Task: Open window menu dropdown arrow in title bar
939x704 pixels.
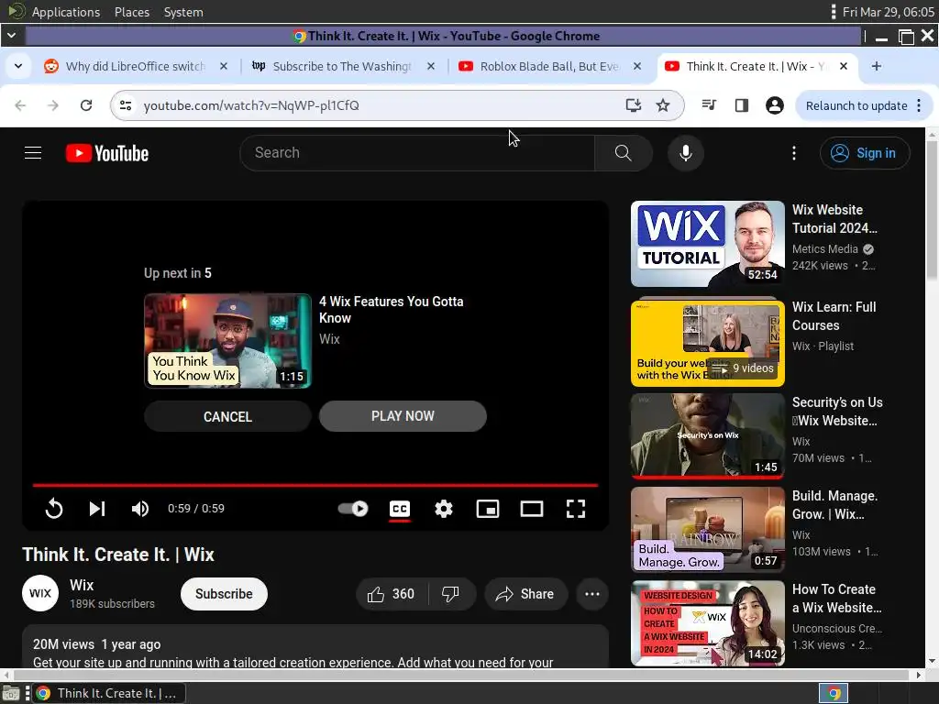Action: [11, 36]
